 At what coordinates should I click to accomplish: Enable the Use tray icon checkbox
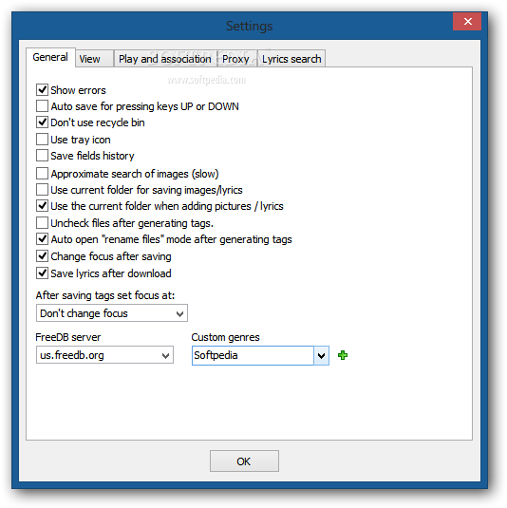click(x=42, y=140)
